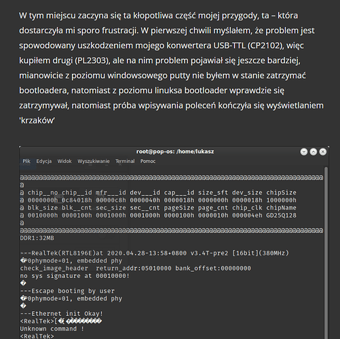The width and height of the screenshot is (340, 339).
Task: Close the root@pop-os terminal window
Action: tap(323, 152)
